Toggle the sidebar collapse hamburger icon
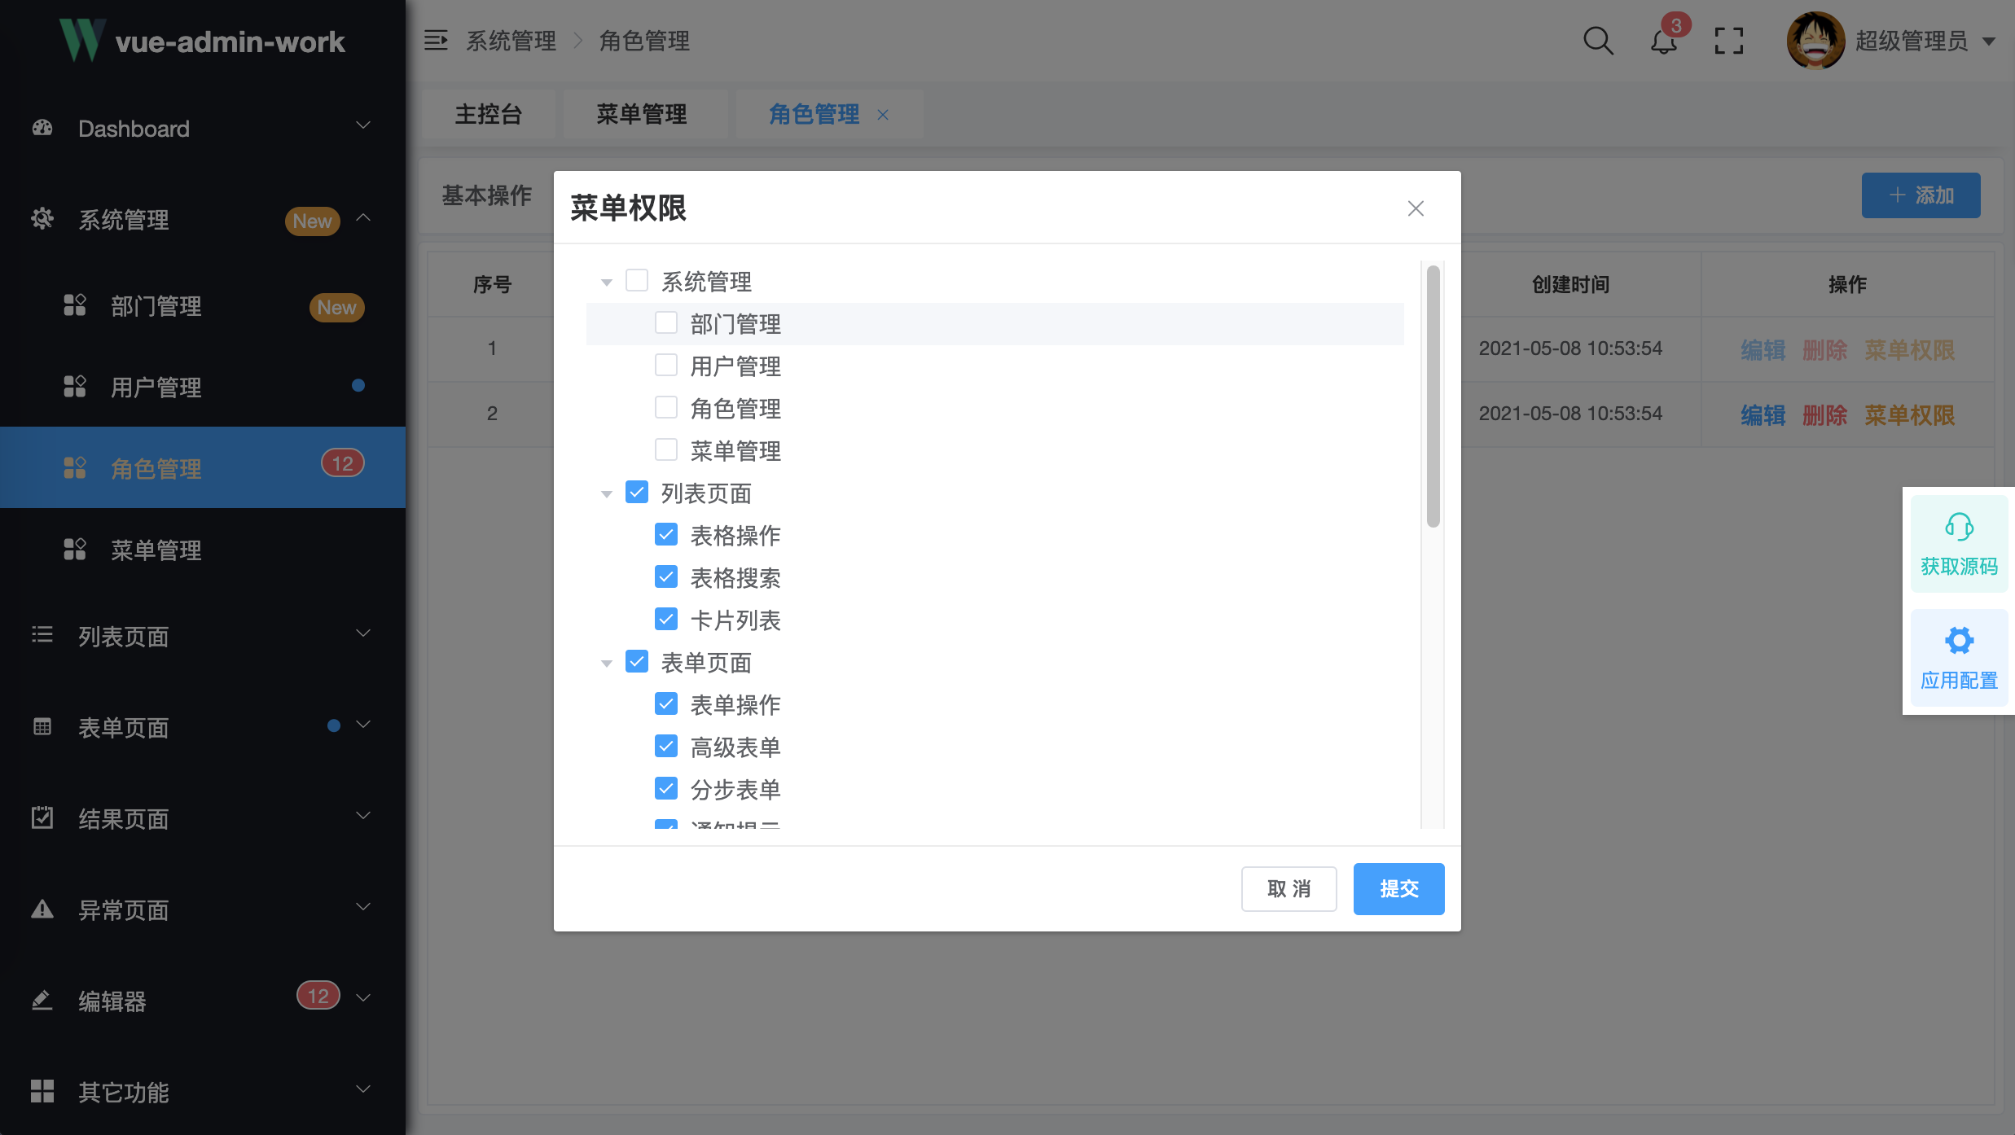2015x1135 pixels. [436, 40]
